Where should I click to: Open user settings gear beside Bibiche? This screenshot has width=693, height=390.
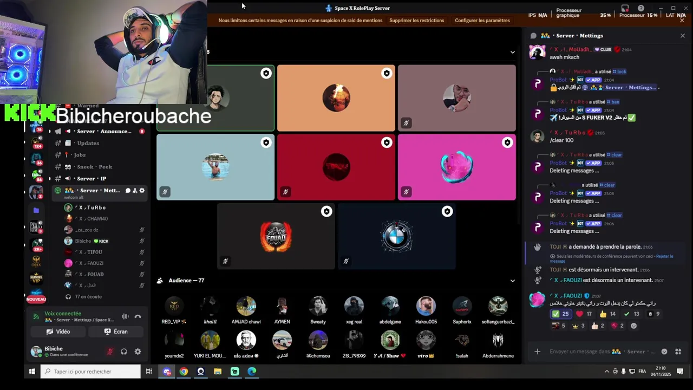(138, 352)
